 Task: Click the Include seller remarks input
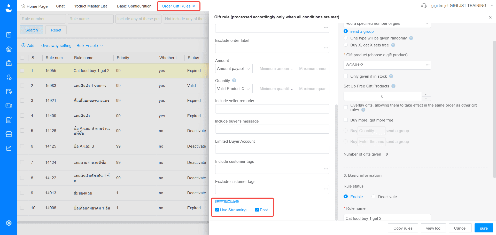pyautogui.click(x=272, y=109)
